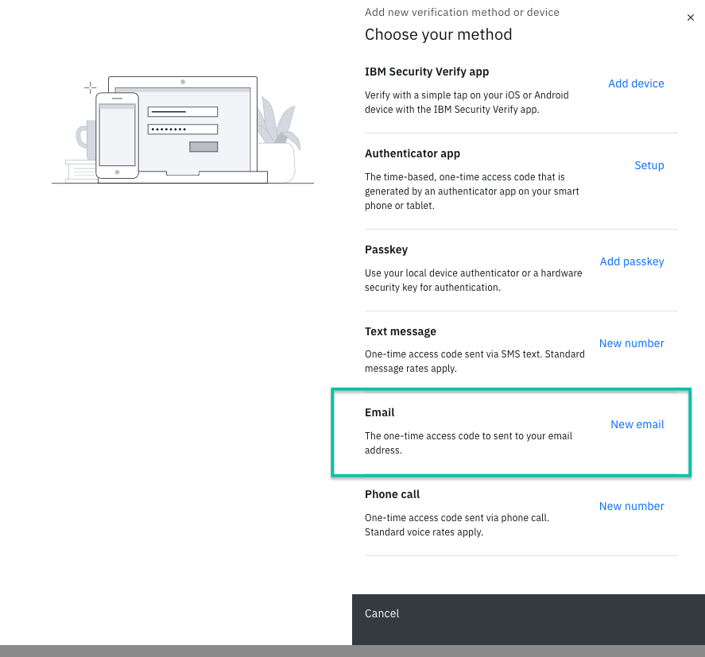Click description 'Verify with a simple tap'

pyautogui.click(x=467, y=102)
